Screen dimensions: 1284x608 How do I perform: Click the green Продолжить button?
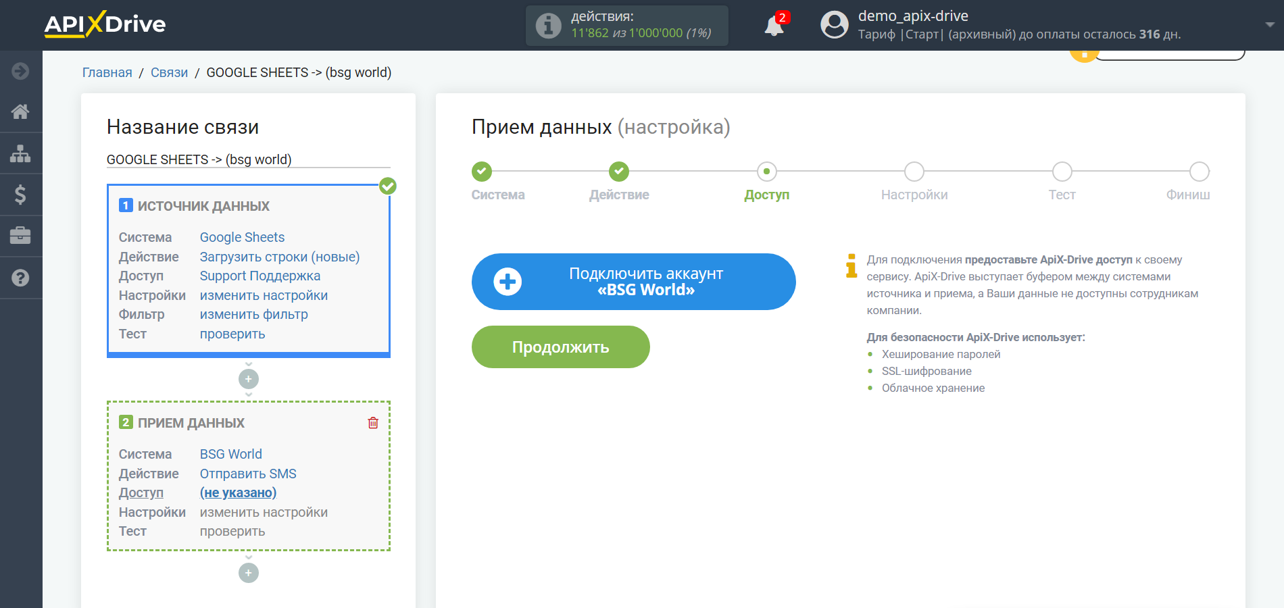561,347
